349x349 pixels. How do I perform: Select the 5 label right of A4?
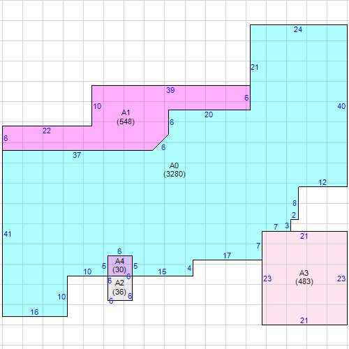[x=135, y=266]
